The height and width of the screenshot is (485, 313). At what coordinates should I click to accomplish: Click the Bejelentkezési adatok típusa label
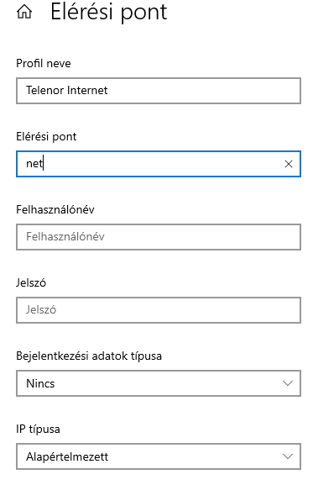click(89, 356)
